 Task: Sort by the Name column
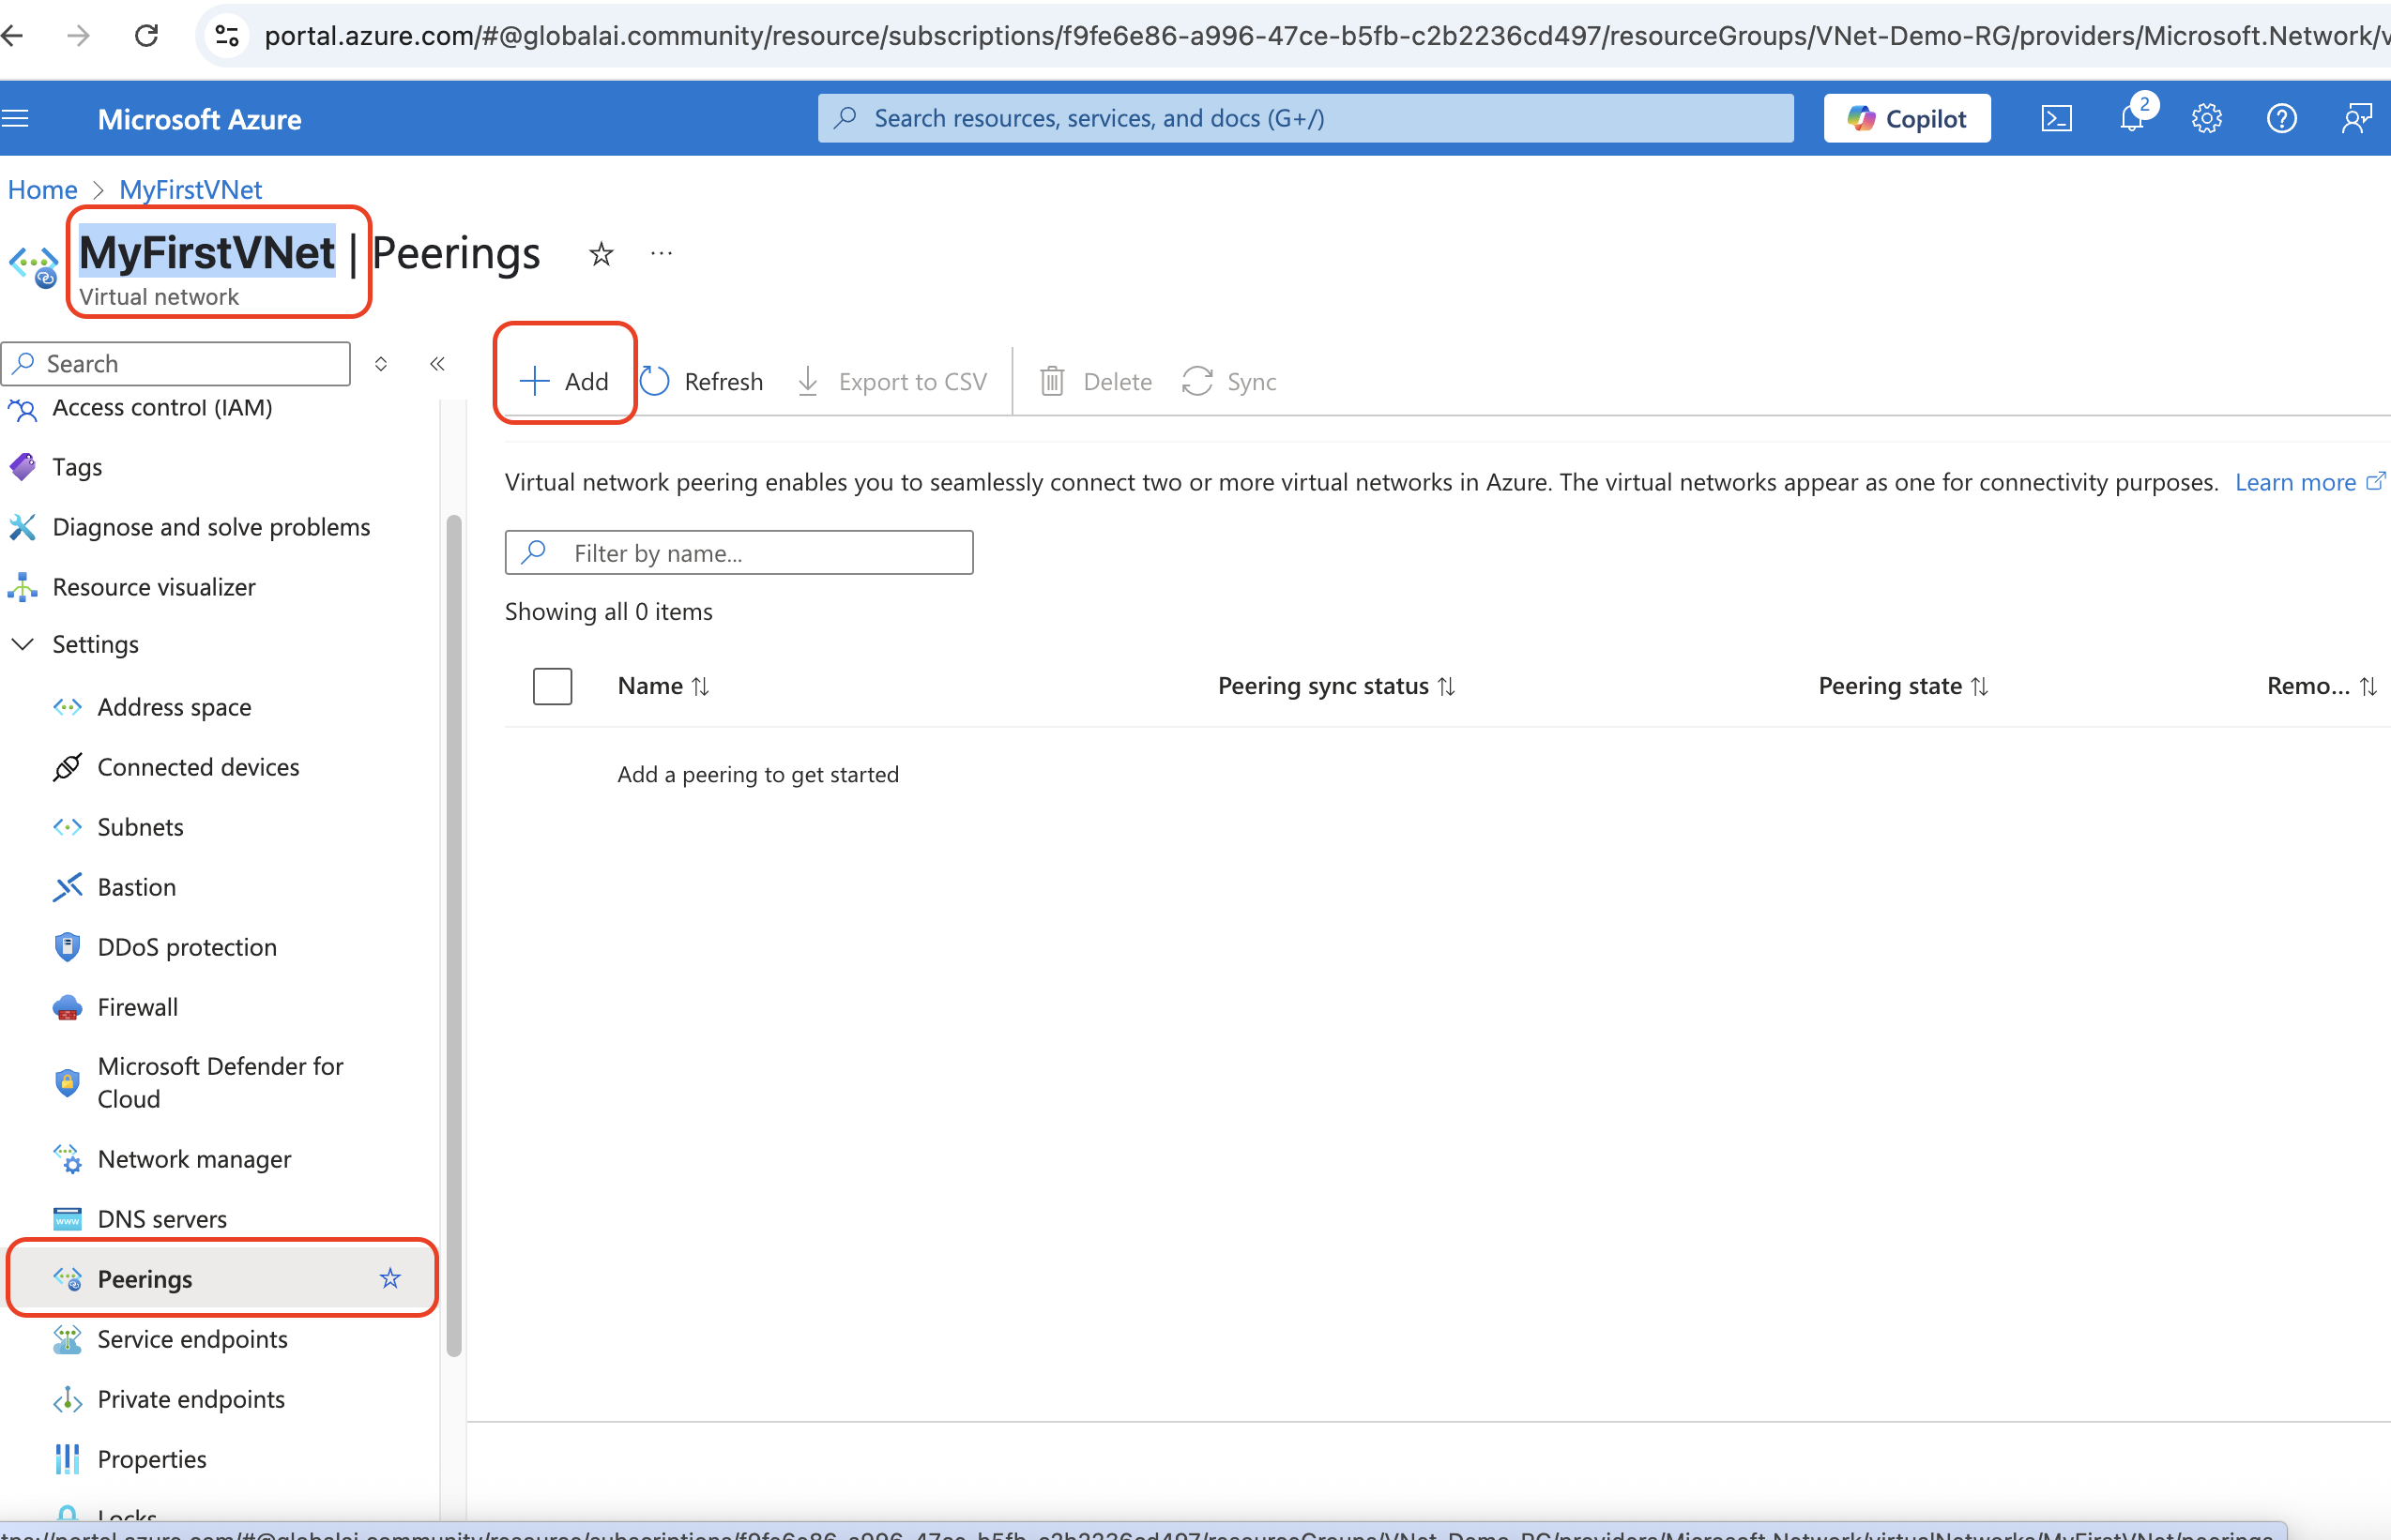click(x=662, y=686)
